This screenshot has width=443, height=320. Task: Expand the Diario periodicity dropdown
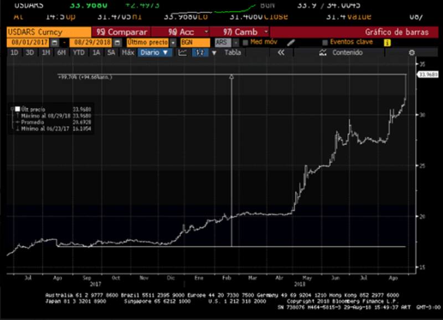coord(154,53)
